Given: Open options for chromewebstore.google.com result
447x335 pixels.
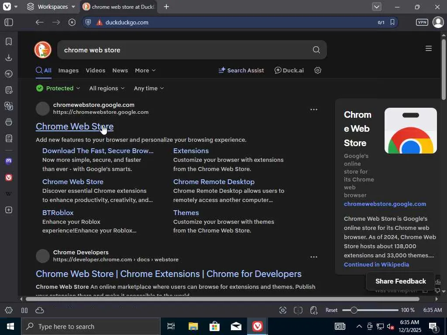Looking at the screenshot, I should tap(313, 109).
